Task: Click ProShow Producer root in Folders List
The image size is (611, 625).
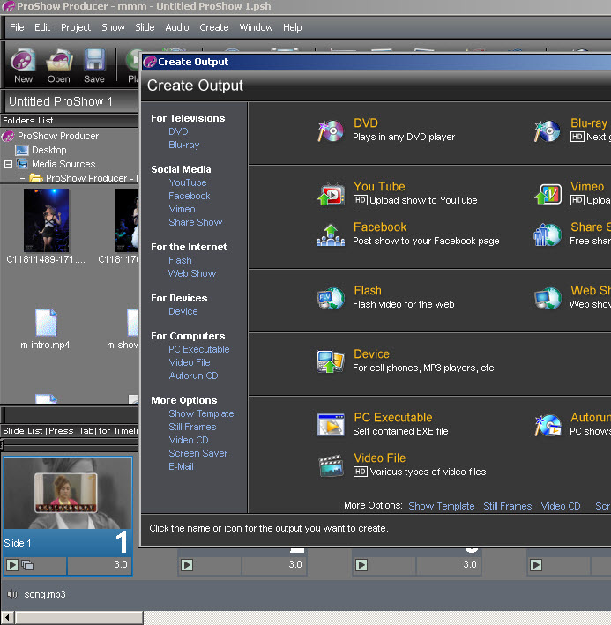Action: 58,136
